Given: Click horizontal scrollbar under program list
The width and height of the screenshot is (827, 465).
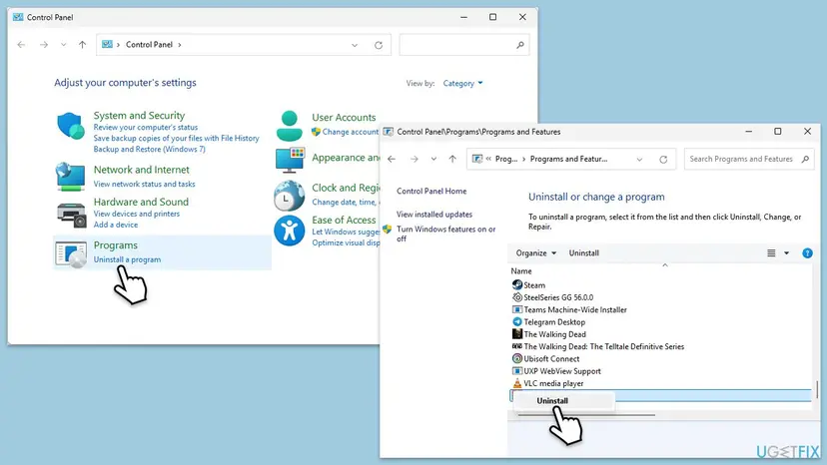Looking at the screenshot, I should point(586,415).
